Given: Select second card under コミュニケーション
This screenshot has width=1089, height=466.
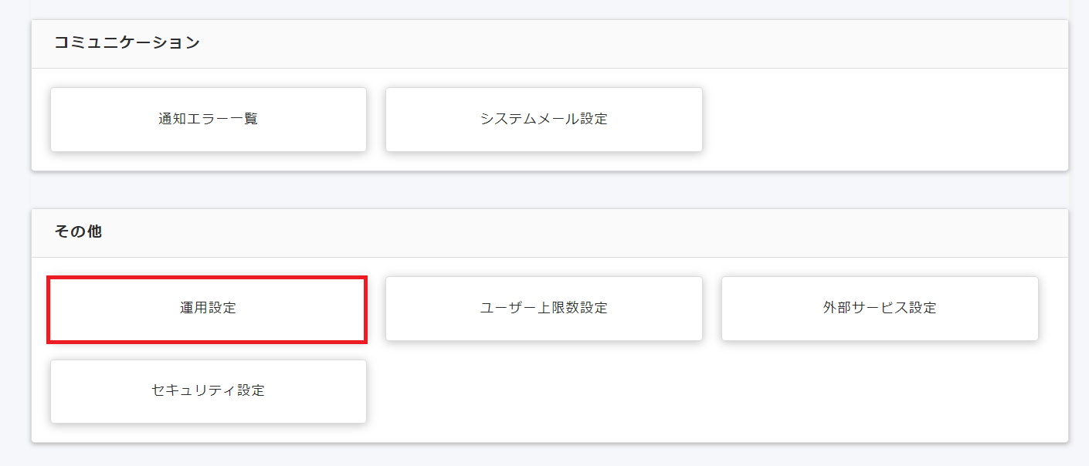Looking at the screenshot, I should pos(544,120).
